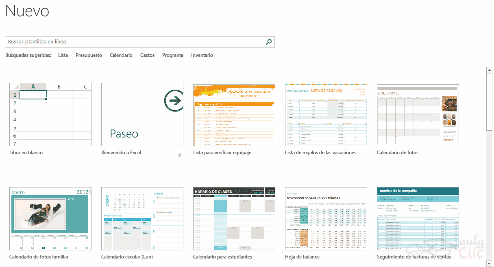Open the Calendario para estudiantes template

point(234,219)
